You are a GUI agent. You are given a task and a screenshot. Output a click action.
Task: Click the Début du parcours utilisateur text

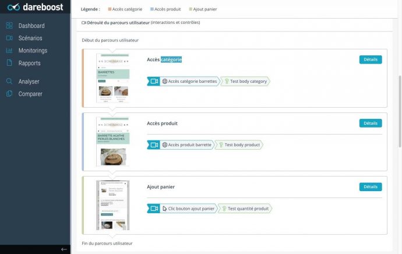[110, 40]
